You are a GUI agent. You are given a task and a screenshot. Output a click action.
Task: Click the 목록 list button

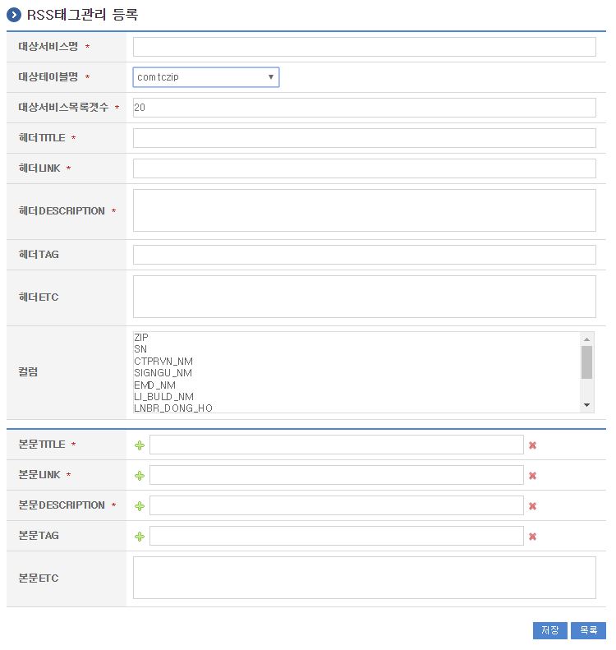(588, 630)
